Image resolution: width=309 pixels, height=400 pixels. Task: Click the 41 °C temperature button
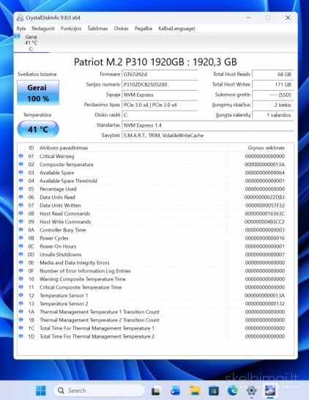point(38,129)
